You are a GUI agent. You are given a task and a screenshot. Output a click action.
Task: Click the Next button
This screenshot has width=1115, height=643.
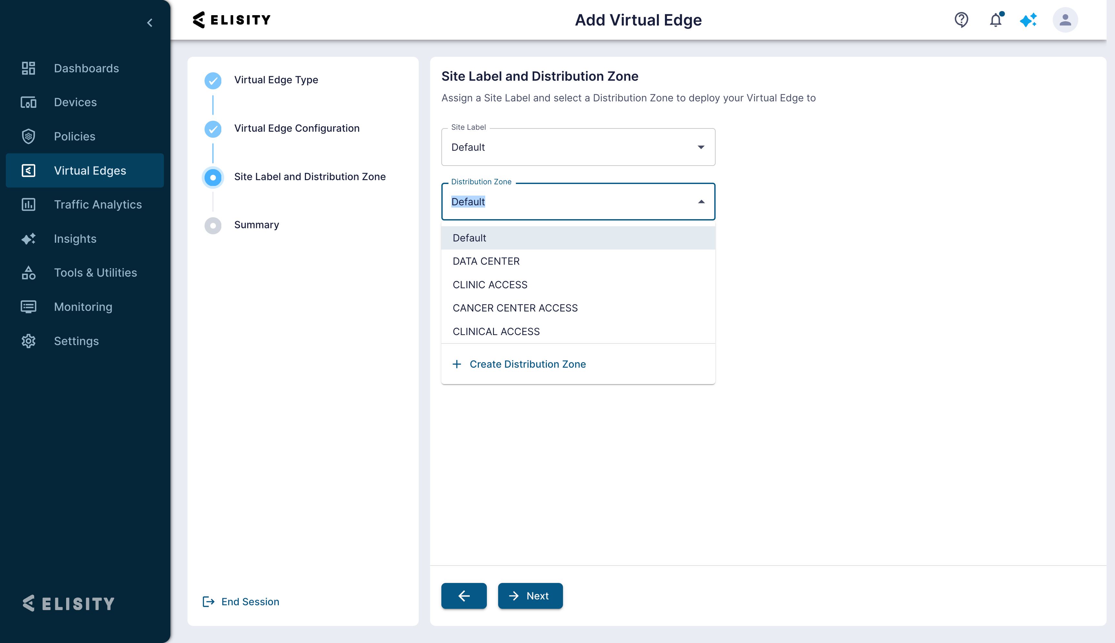coord(530,596)
